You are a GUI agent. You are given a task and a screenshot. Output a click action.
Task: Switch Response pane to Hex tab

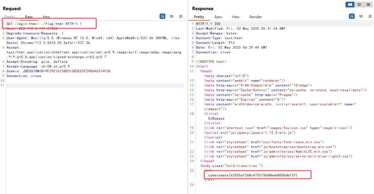point(236,17)
